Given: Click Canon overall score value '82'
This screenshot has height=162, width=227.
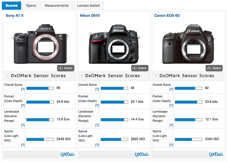Looking at the screenshot, I should (x=207, y=88).
